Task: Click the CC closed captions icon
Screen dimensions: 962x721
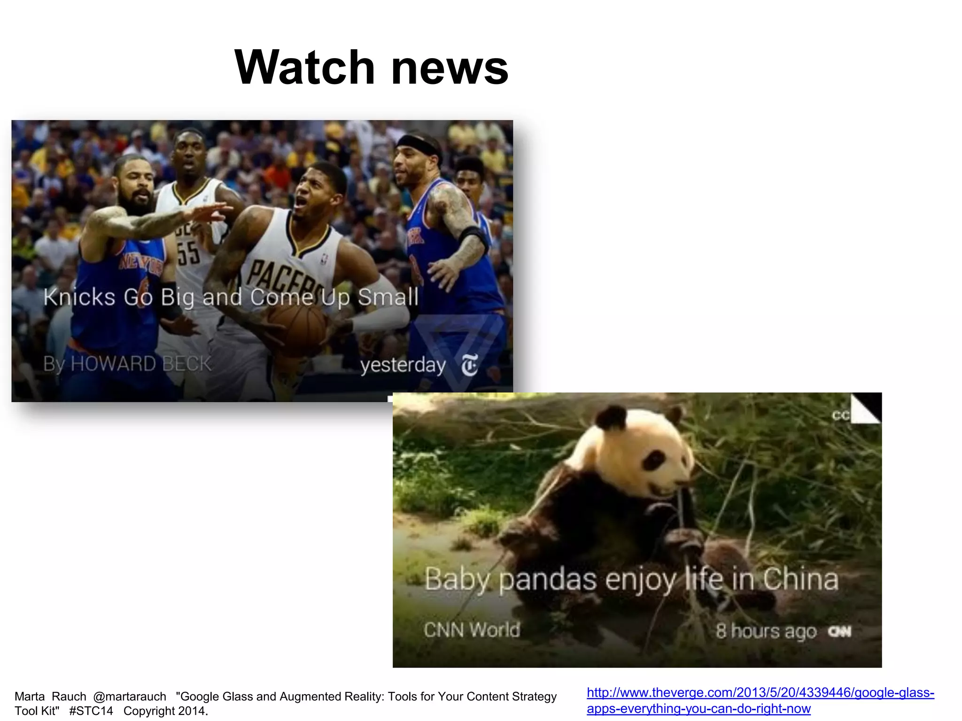Action: (x=840, y=415)
